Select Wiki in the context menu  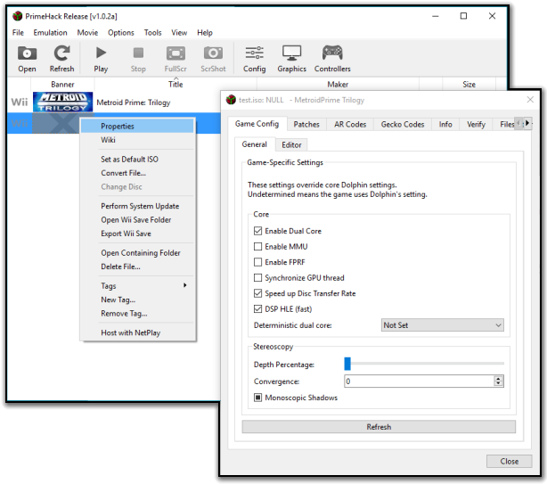click(x=137, y=140)
